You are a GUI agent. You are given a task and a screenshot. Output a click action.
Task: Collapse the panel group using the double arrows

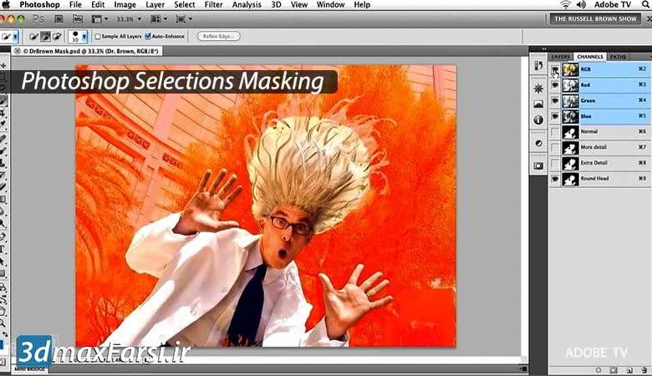point(544,49)
